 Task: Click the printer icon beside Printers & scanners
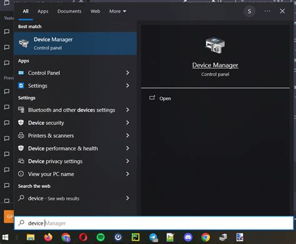tap(21, 135)
